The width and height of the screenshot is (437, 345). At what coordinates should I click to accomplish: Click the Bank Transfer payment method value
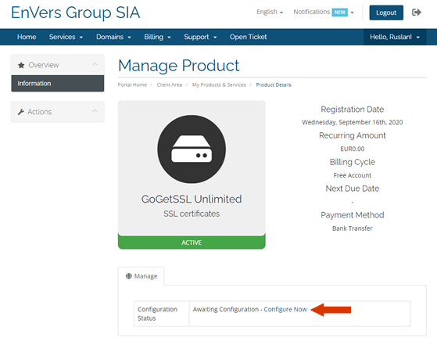(353, 228)
